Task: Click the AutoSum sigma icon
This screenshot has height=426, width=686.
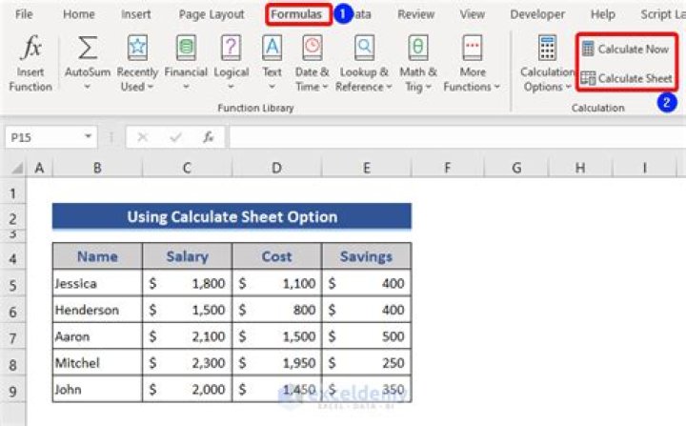Action: point(87,48)
